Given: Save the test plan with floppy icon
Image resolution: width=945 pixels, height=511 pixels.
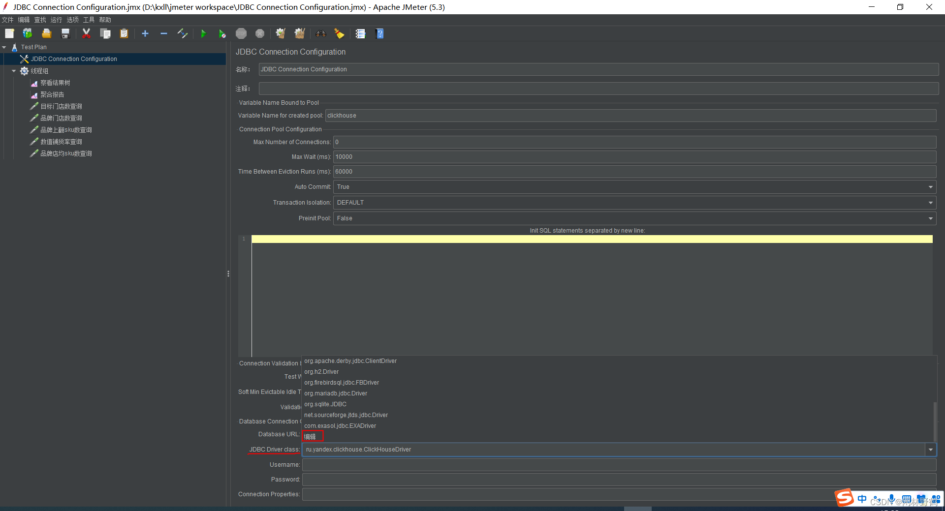Looking at the screenshot, I should [x=65, y=33].
